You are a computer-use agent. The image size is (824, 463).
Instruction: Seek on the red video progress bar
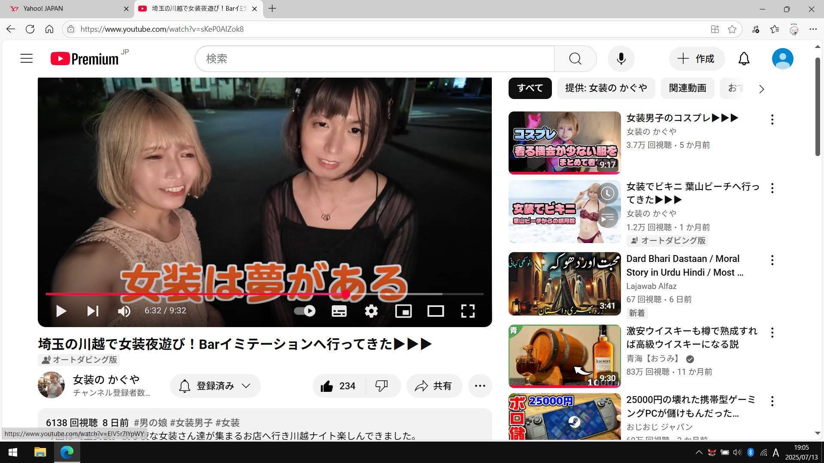coord(265,294)
